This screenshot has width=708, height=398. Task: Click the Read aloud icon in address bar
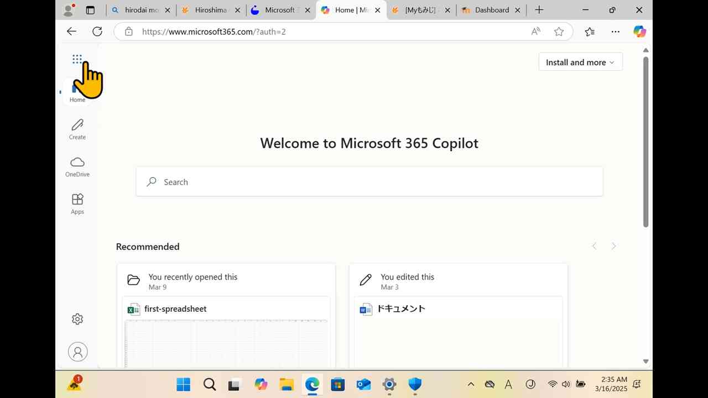pos(535,32)
